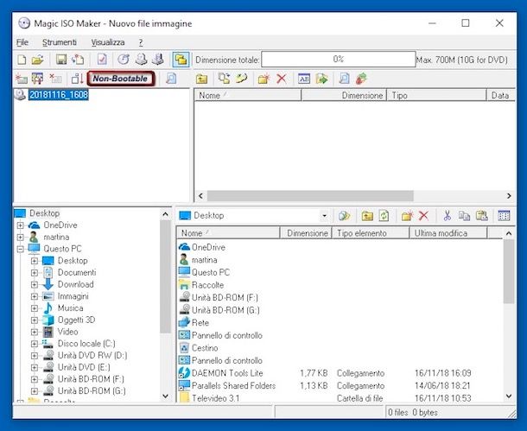
Task: Save the image with floppy icon
Action: (61, 60)
